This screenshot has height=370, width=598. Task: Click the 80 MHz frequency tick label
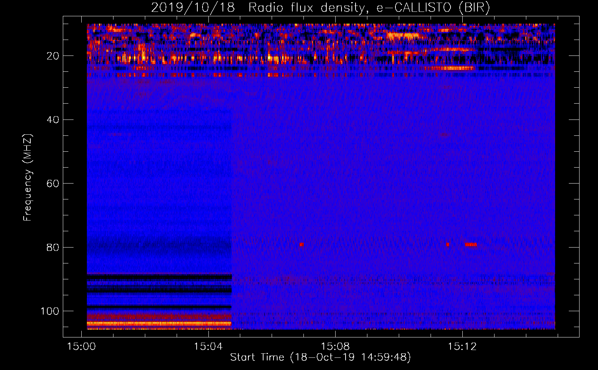coord(53,247)
